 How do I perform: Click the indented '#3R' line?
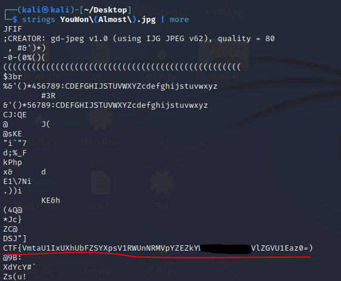(x=48, y=96)
